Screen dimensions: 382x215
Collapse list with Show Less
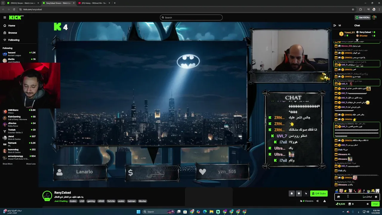point(31,164)
